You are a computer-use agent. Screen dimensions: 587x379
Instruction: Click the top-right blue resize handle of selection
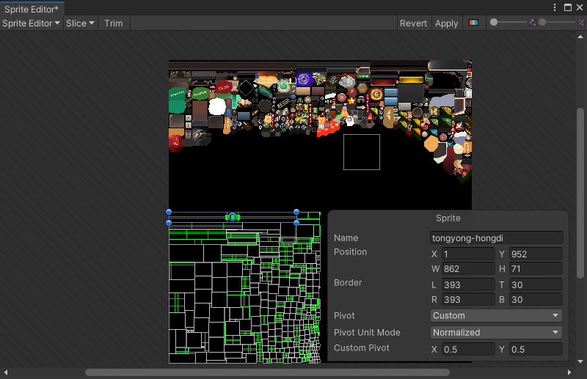coord(296,212)
